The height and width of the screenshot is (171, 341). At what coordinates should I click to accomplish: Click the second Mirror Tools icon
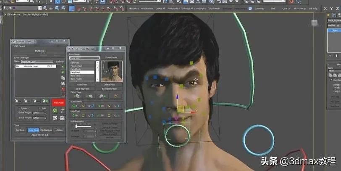point(89,96)
